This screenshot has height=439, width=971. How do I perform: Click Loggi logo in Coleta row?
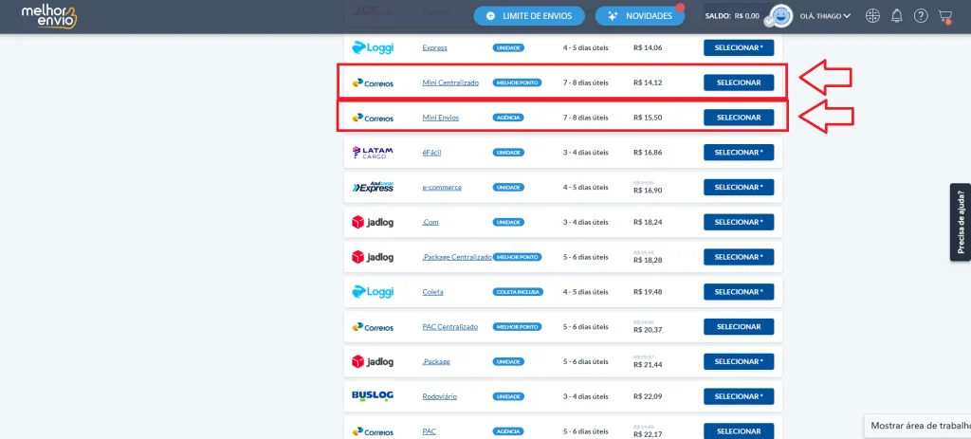pos(373,292)
